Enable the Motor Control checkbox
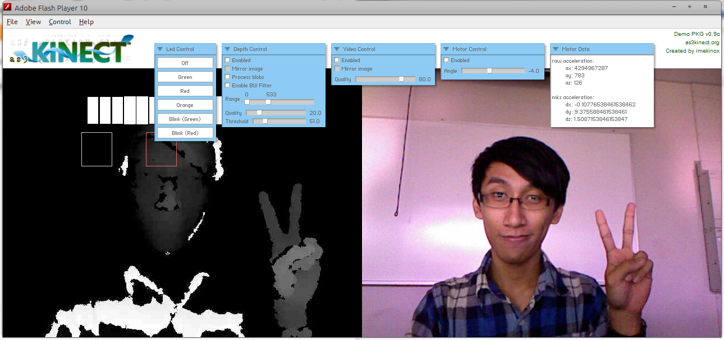 (446, 60)
